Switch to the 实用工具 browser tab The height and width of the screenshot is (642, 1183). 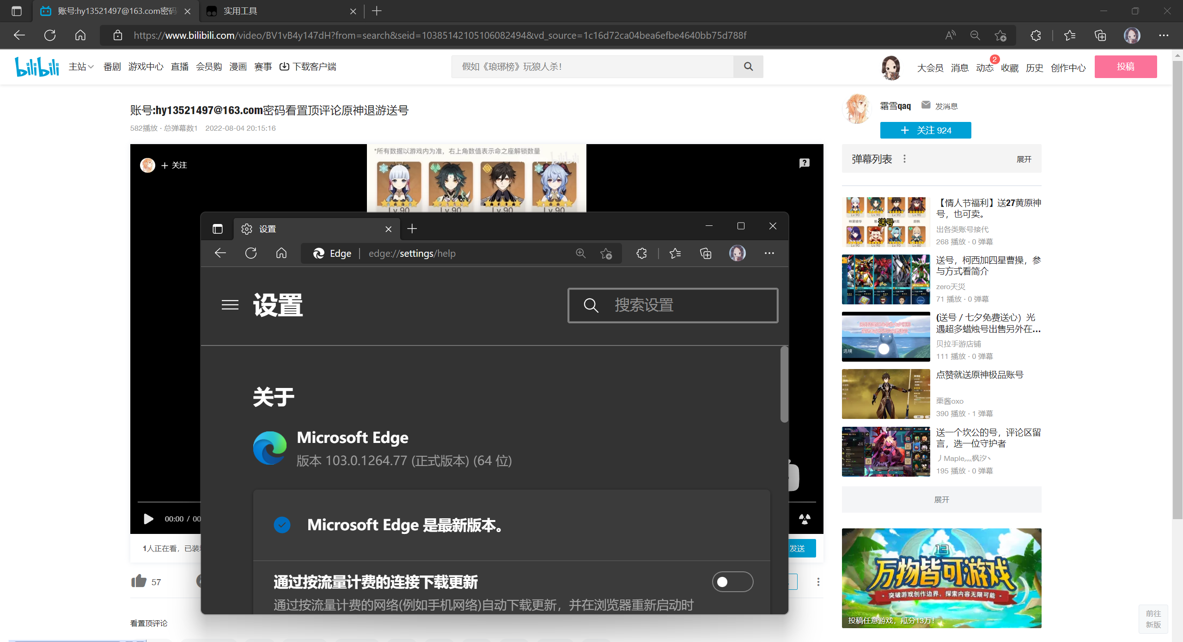pyautogui.click(x=281, y=11)
